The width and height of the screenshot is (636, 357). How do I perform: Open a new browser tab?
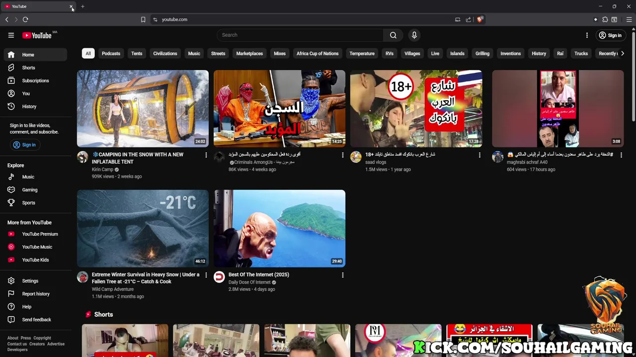82,6
